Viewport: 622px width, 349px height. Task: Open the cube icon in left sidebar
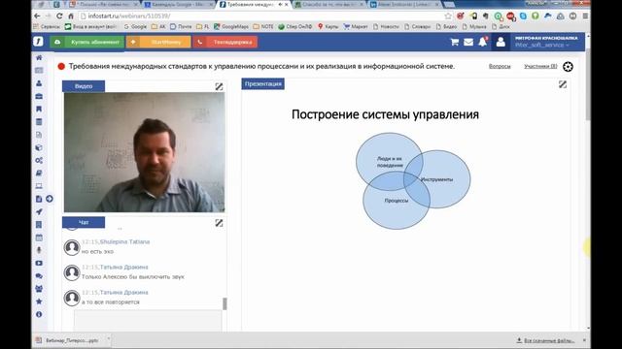39,147
